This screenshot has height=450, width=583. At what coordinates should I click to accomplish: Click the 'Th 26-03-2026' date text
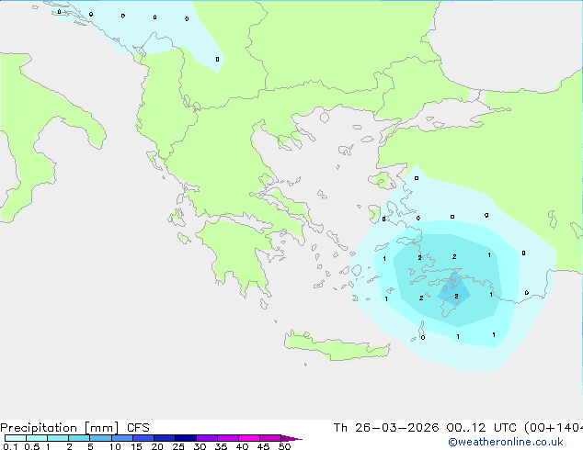[x=386, y=428]
